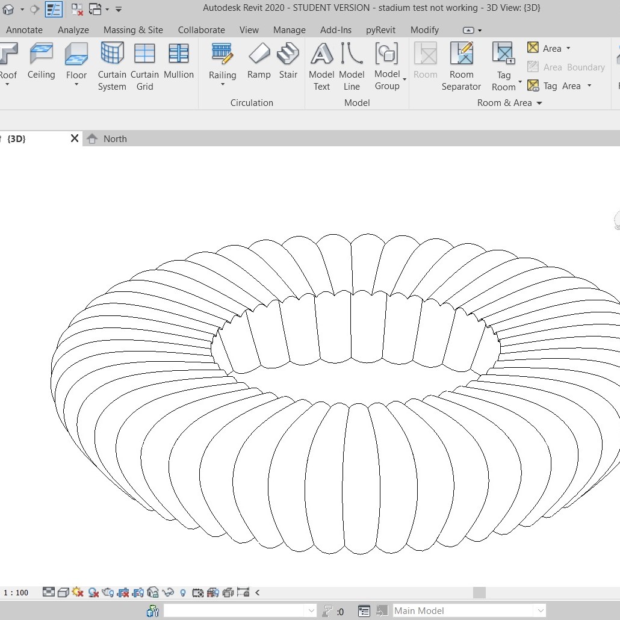Select the Mullion tool
The width and height of the screenshot is (620, 620).
click(179, 61)
